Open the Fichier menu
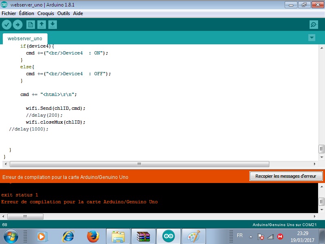 9,13
